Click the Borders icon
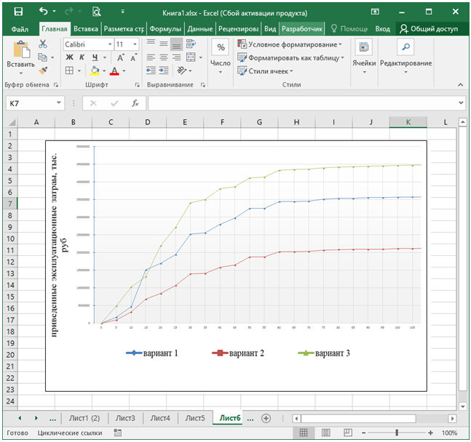 point(69,71)
